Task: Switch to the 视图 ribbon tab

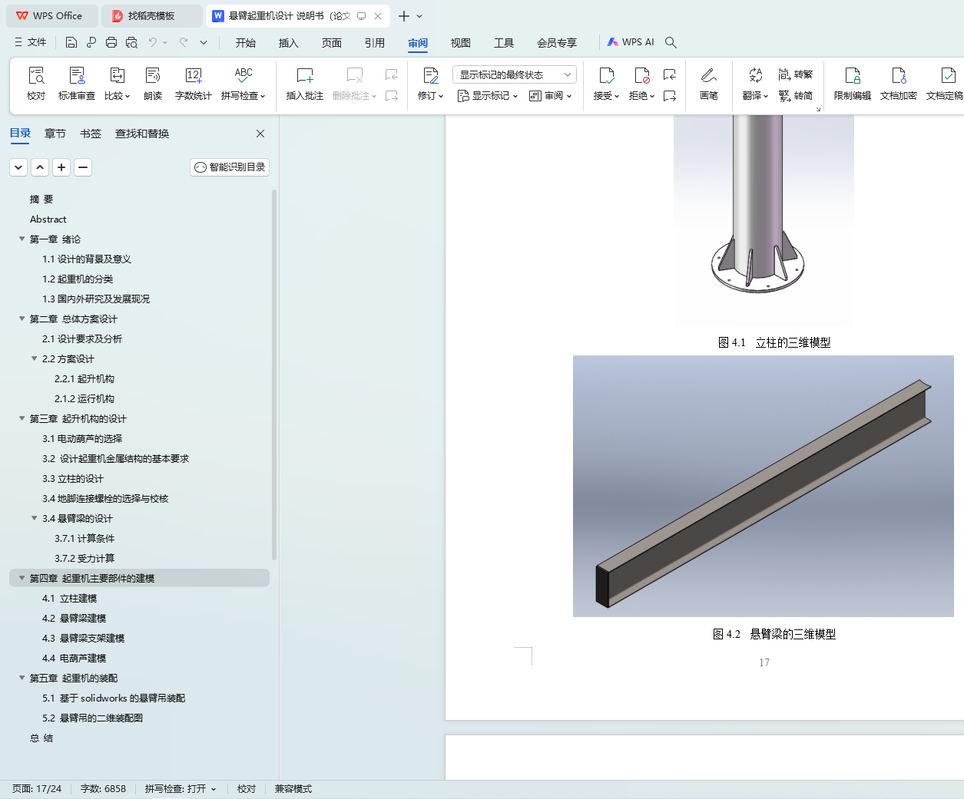Action: coord(461,43)
